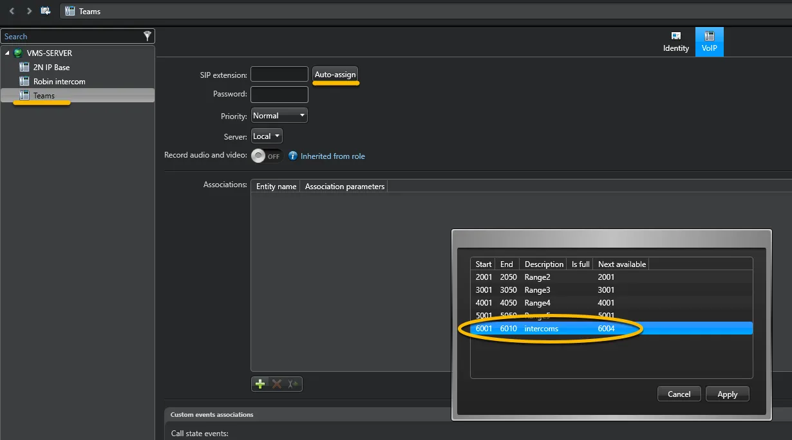
Task: Click Cancel in the range dialog
Action: (679, 394)
